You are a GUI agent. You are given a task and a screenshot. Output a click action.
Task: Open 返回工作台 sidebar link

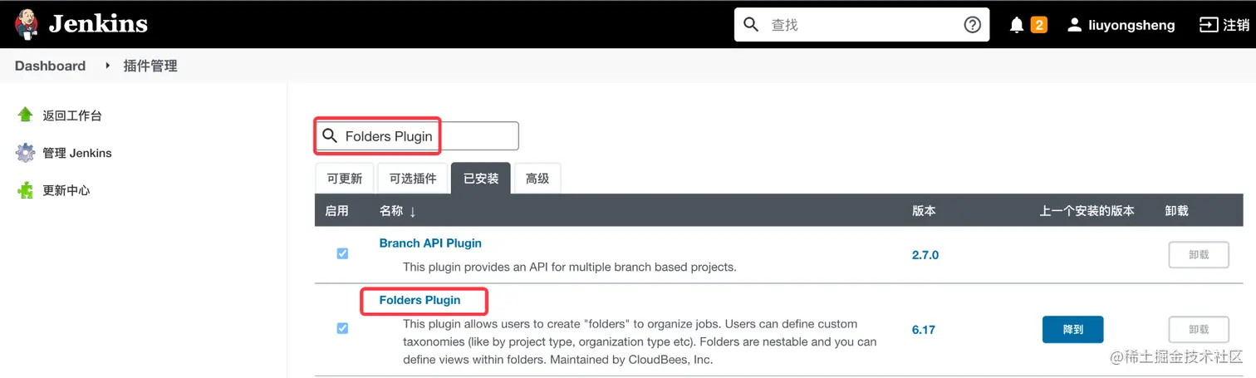coord(72,115)
